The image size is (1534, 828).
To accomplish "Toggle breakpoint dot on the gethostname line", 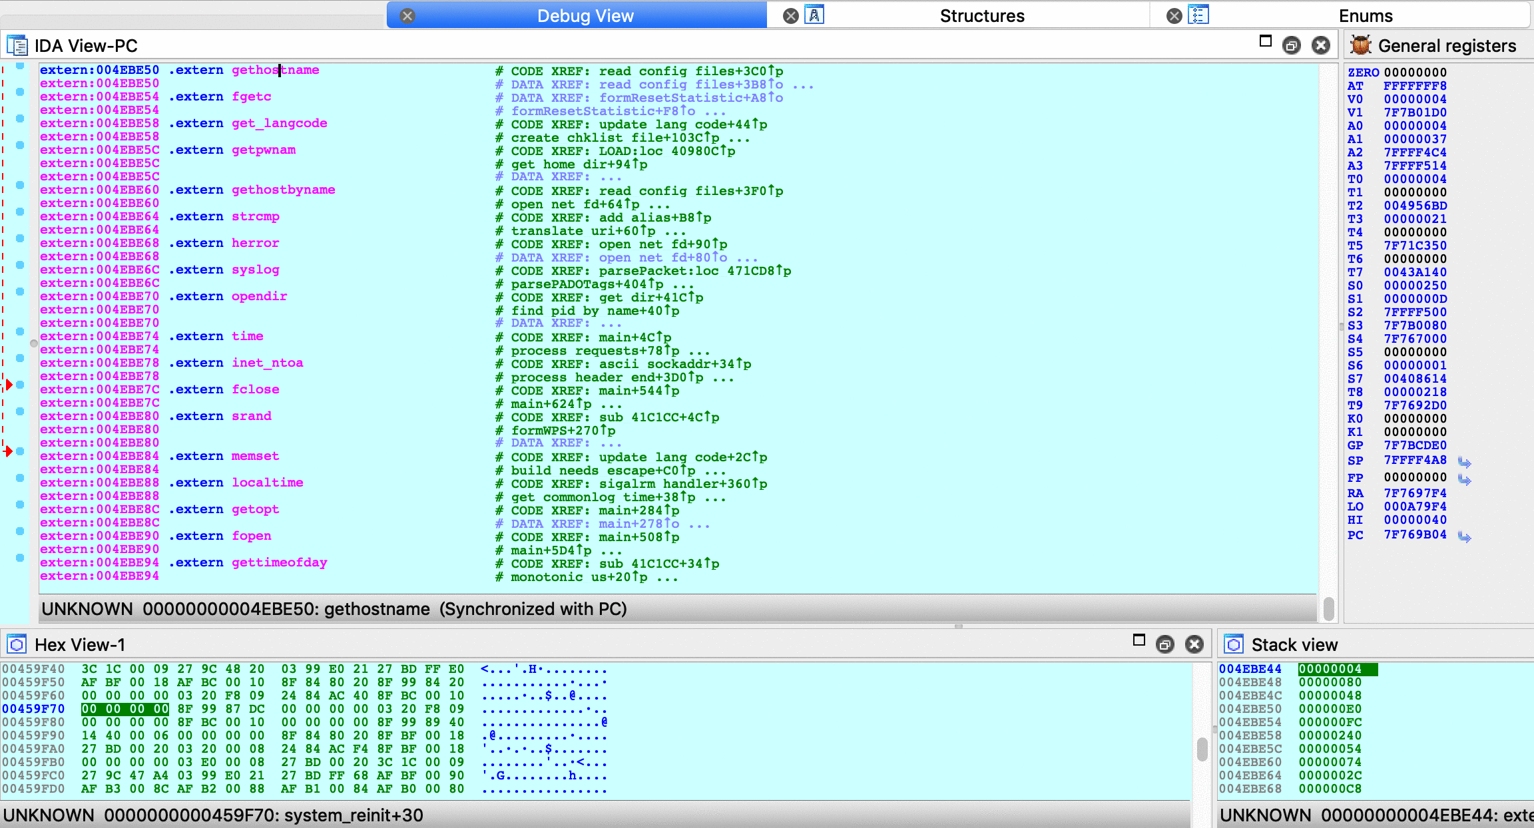I will tap(20, 66).
